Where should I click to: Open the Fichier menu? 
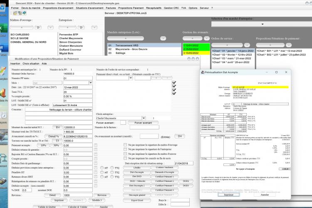pos(15,8)
